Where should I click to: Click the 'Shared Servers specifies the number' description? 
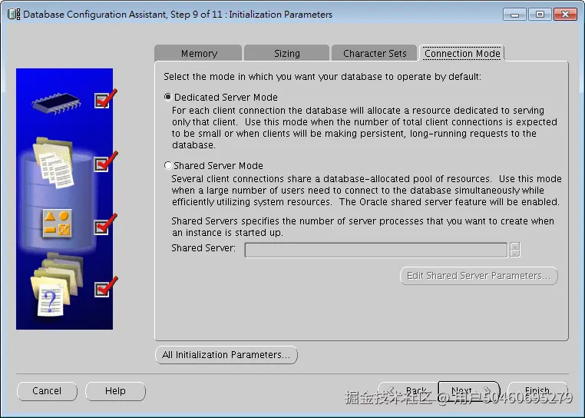[362, 227]
